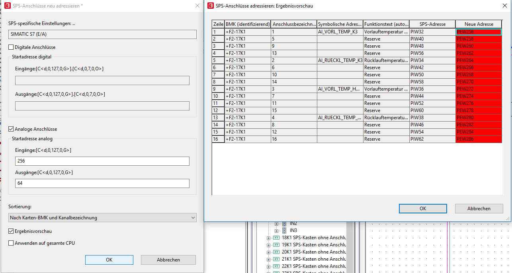
Task: Click the AI_VORL_TEMP_K3 symbolic address cell
Action: [340, 32]
